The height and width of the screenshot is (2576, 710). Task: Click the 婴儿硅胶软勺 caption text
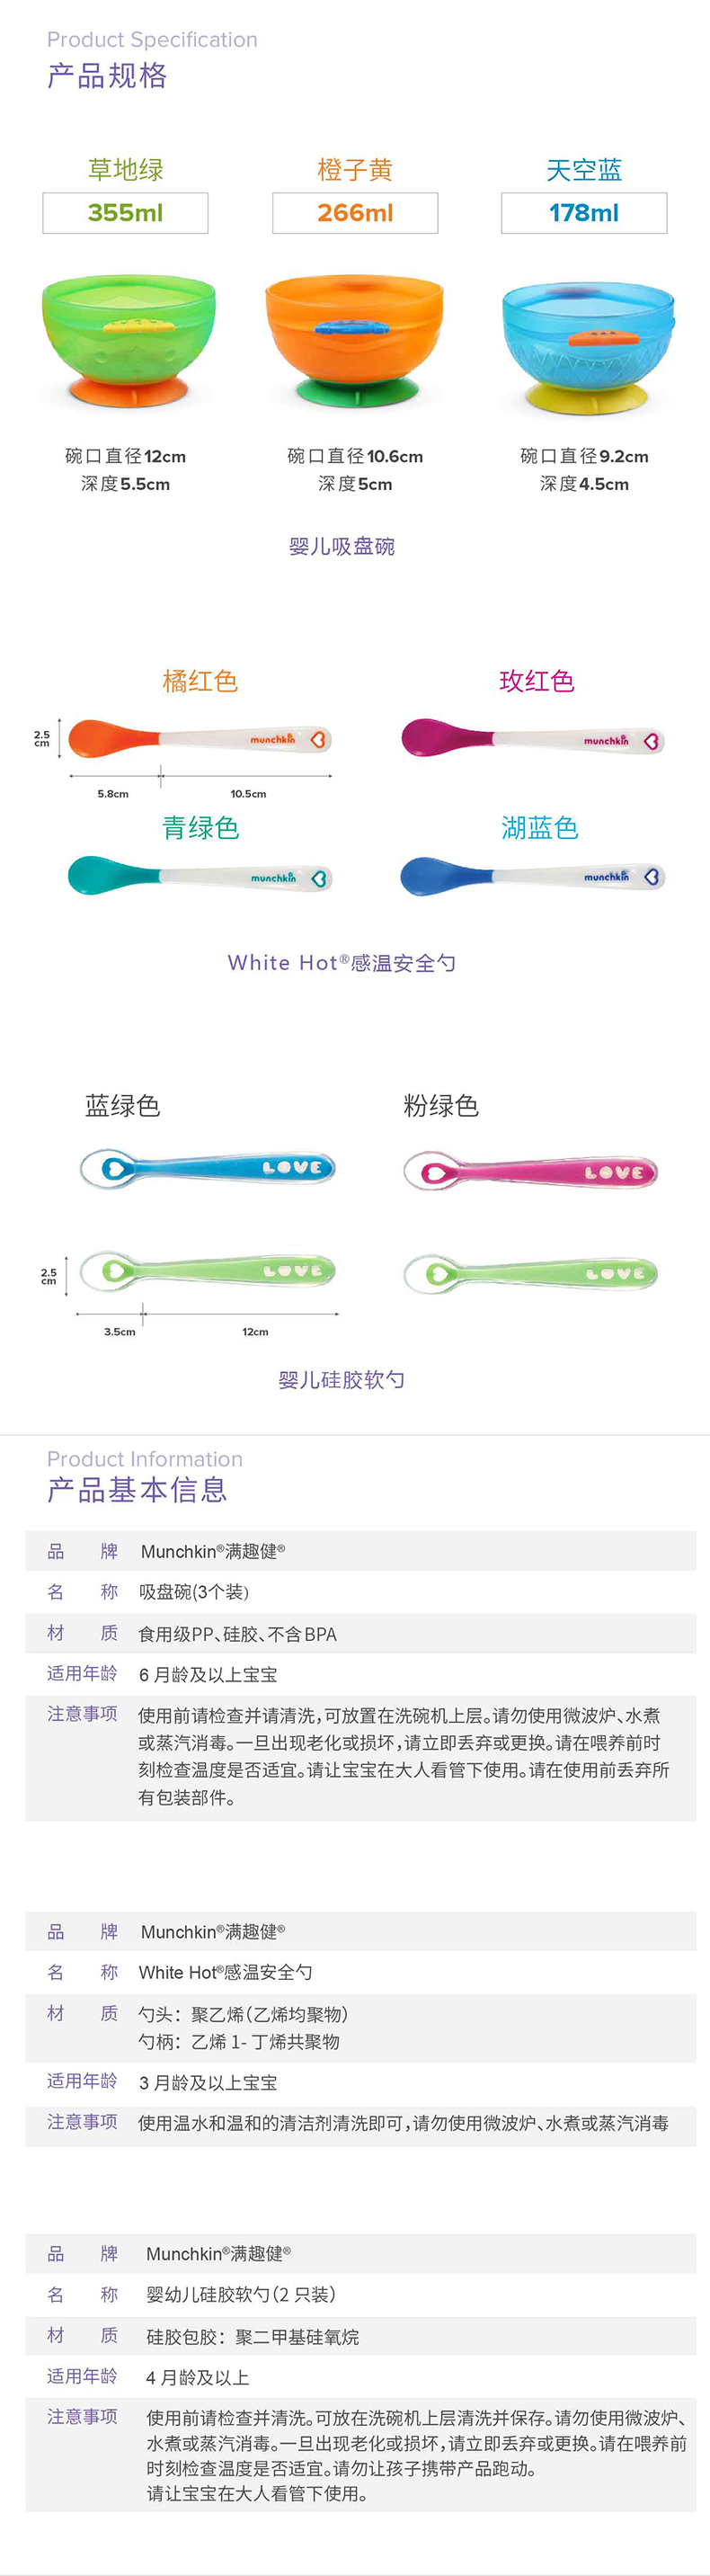click(x=342, y=1380)
